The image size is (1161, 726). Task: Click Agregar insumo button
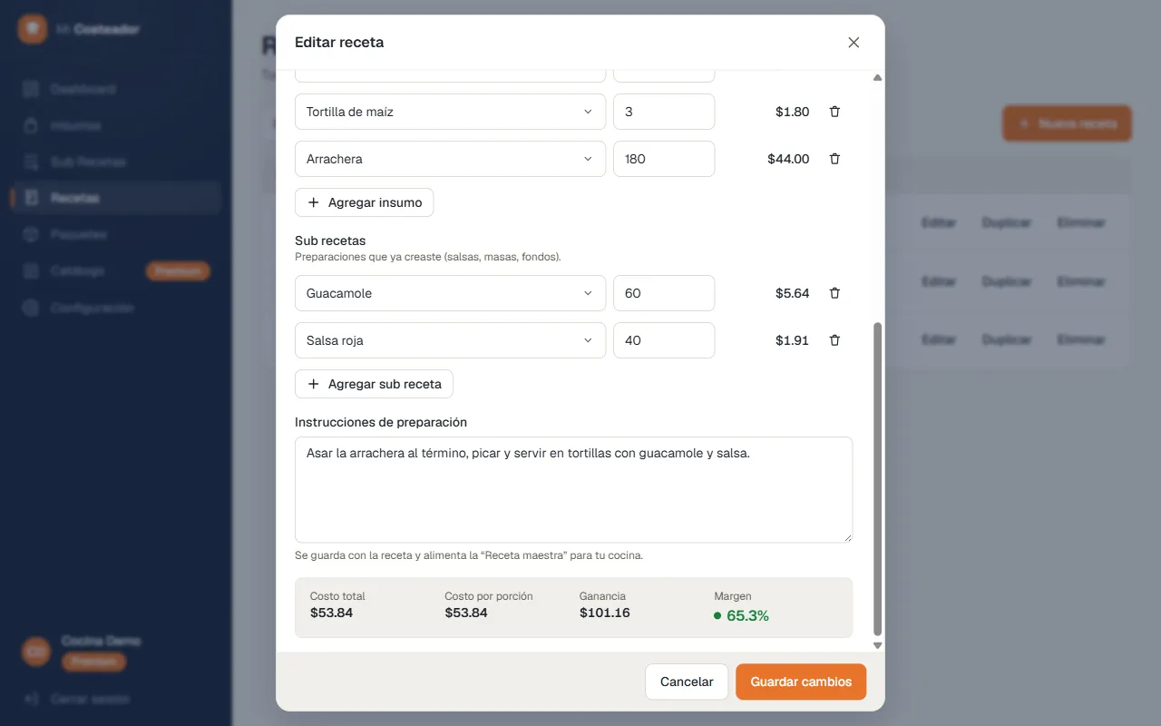[365, 202]
